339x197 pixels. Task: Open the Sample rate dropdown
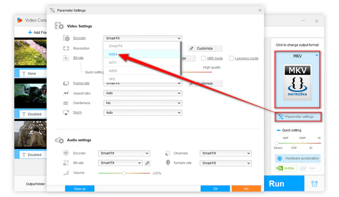(226, 163)
